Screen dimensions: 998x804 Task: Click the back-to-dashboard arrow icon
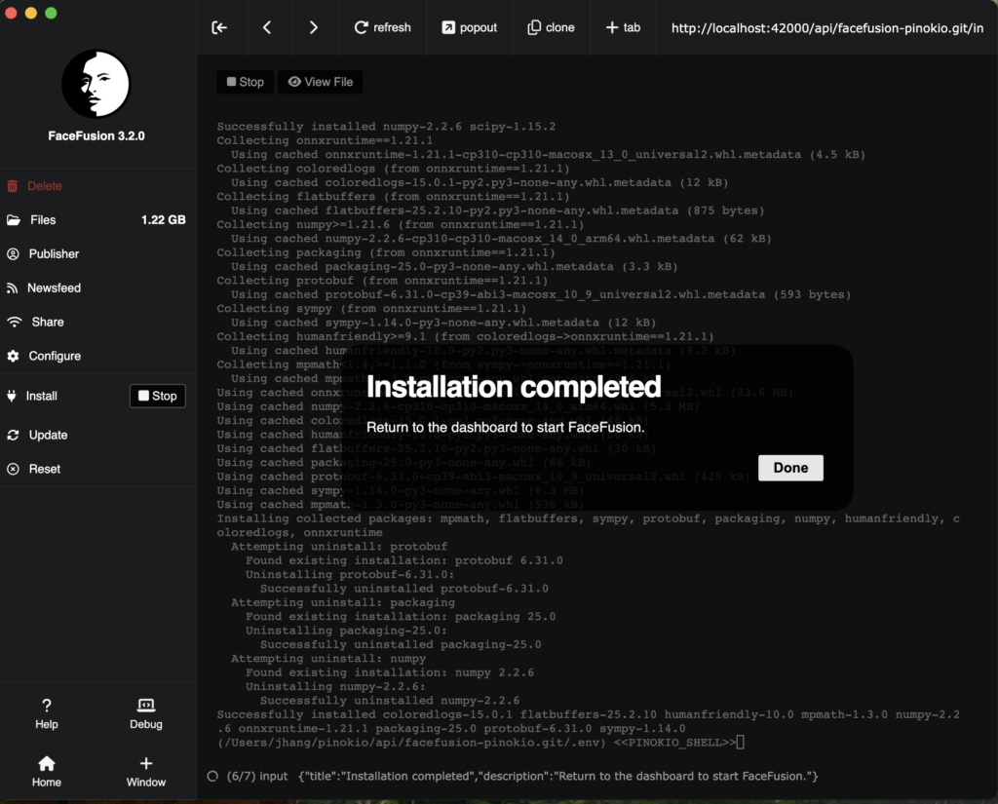219,27
